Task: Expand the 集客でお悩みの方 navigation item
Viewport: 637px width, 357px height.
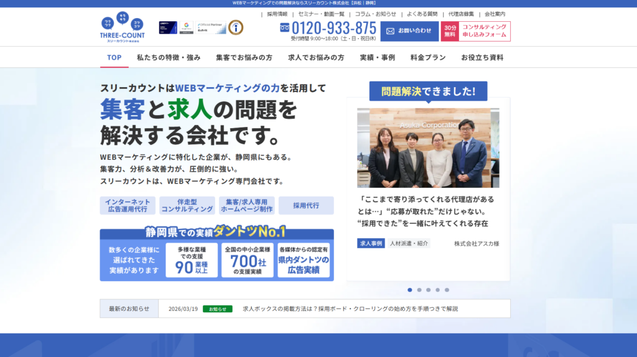Action: coord(244,57)
